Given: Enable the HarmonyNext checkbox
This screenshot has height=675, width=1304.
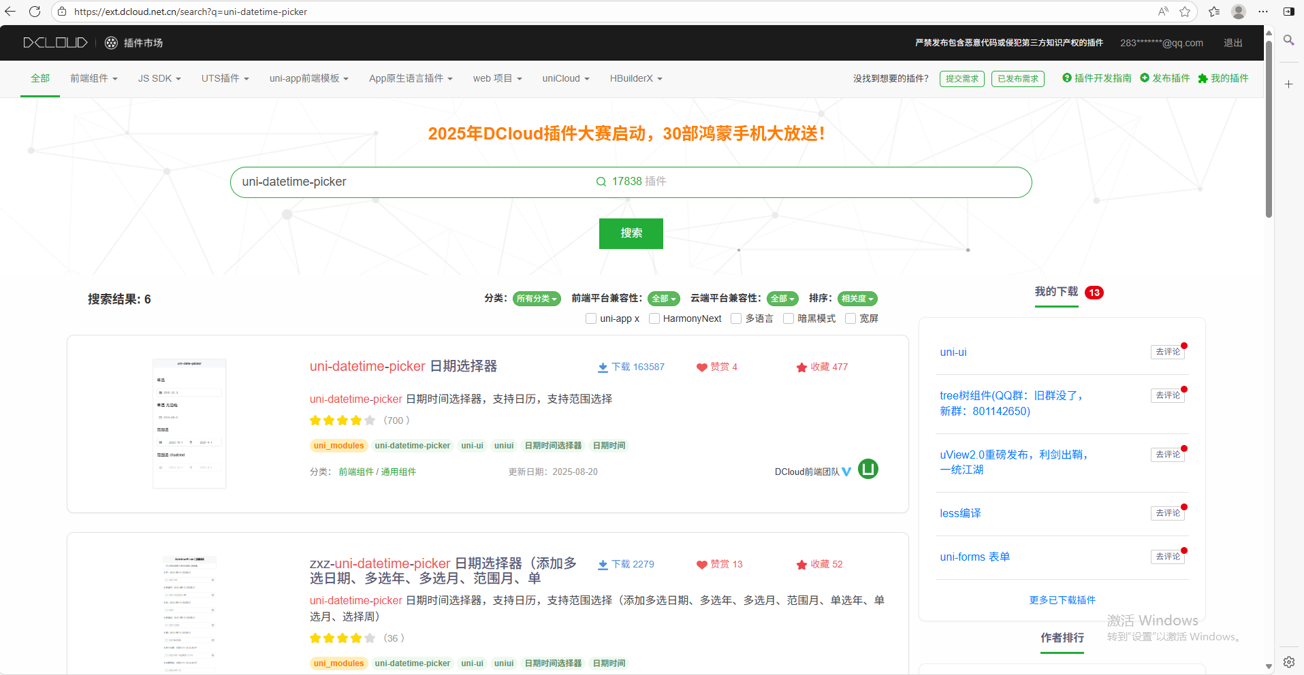Looking at the screenshot, I should pyautogui.click(x=654, y=318).
